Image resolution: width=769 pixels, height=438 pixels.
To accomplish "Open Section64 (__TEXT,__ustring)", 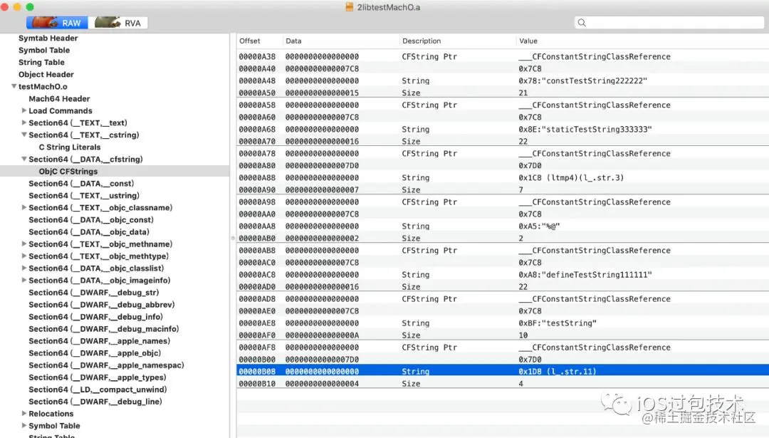I will coord(84,196).
